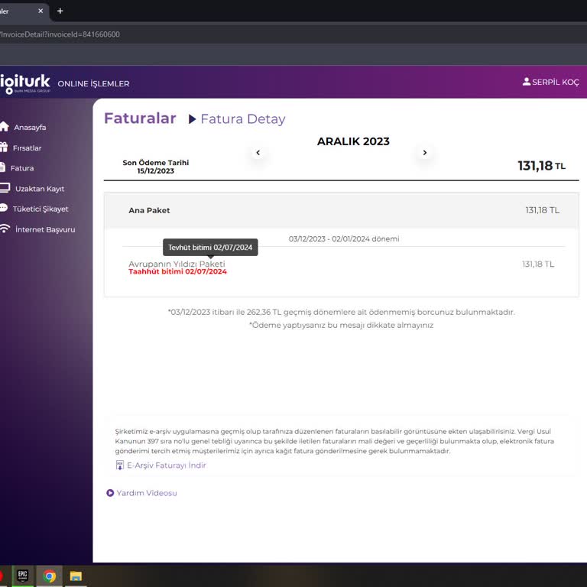Click the Digiturk logo
587x587 pixels.
point(25,83)
